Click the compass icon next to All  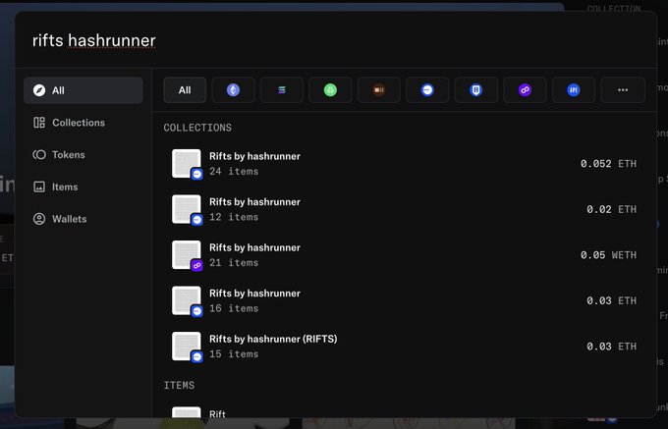[39, 90]
